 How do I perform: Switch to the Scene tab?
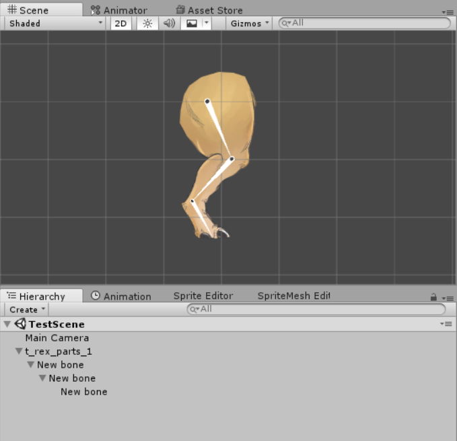(41, 9)
